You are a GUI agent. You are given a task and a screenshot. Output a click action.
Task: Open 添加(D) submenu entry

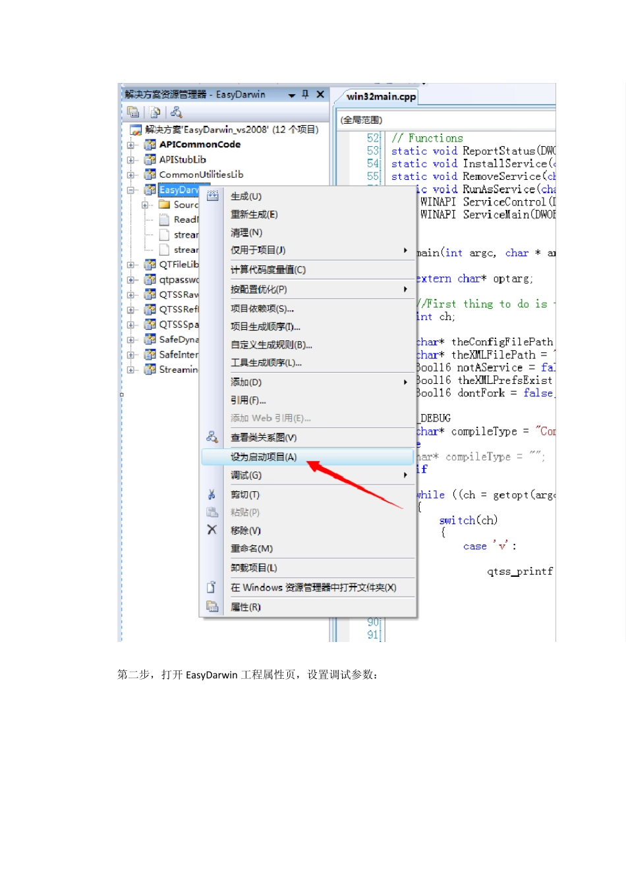point(308,383)
